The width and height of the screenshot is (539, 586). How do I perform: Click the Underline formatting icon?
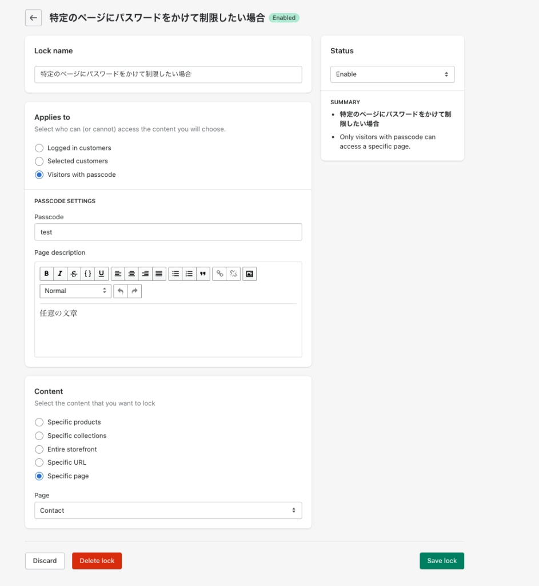(101, 274)
